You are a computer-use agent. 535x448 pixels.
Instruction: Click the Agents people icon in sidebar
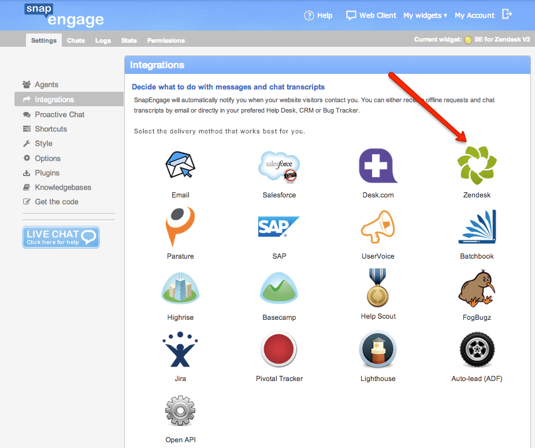[x=26, y=84]
